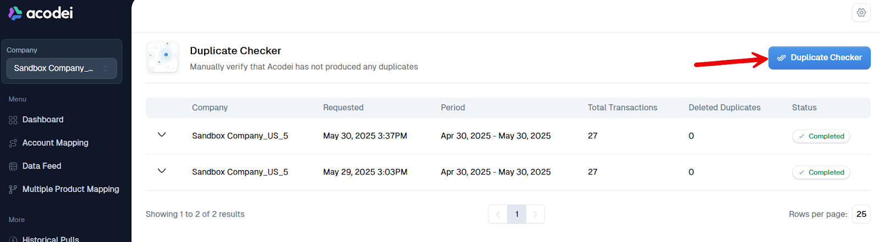Click the Dashboard grid icon
This screenshot has width=880, height=242.
click(13, 120)
